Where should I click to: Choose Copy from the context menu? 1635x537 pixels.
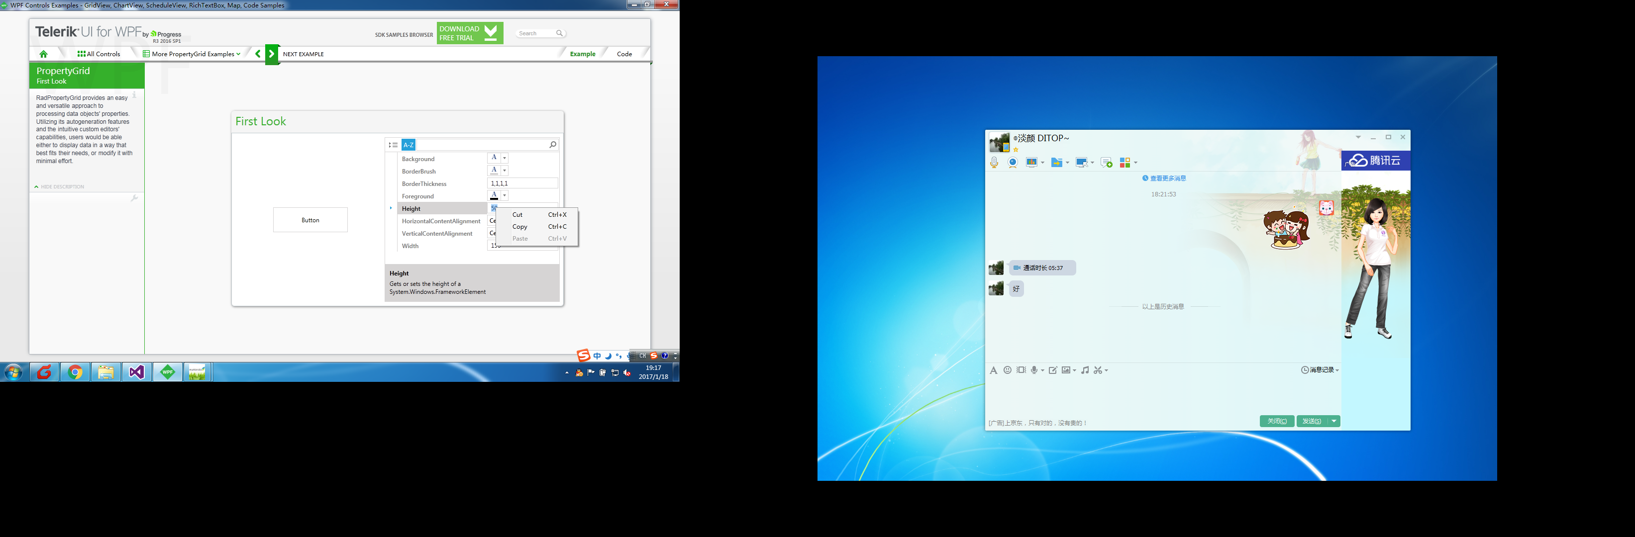520,226
